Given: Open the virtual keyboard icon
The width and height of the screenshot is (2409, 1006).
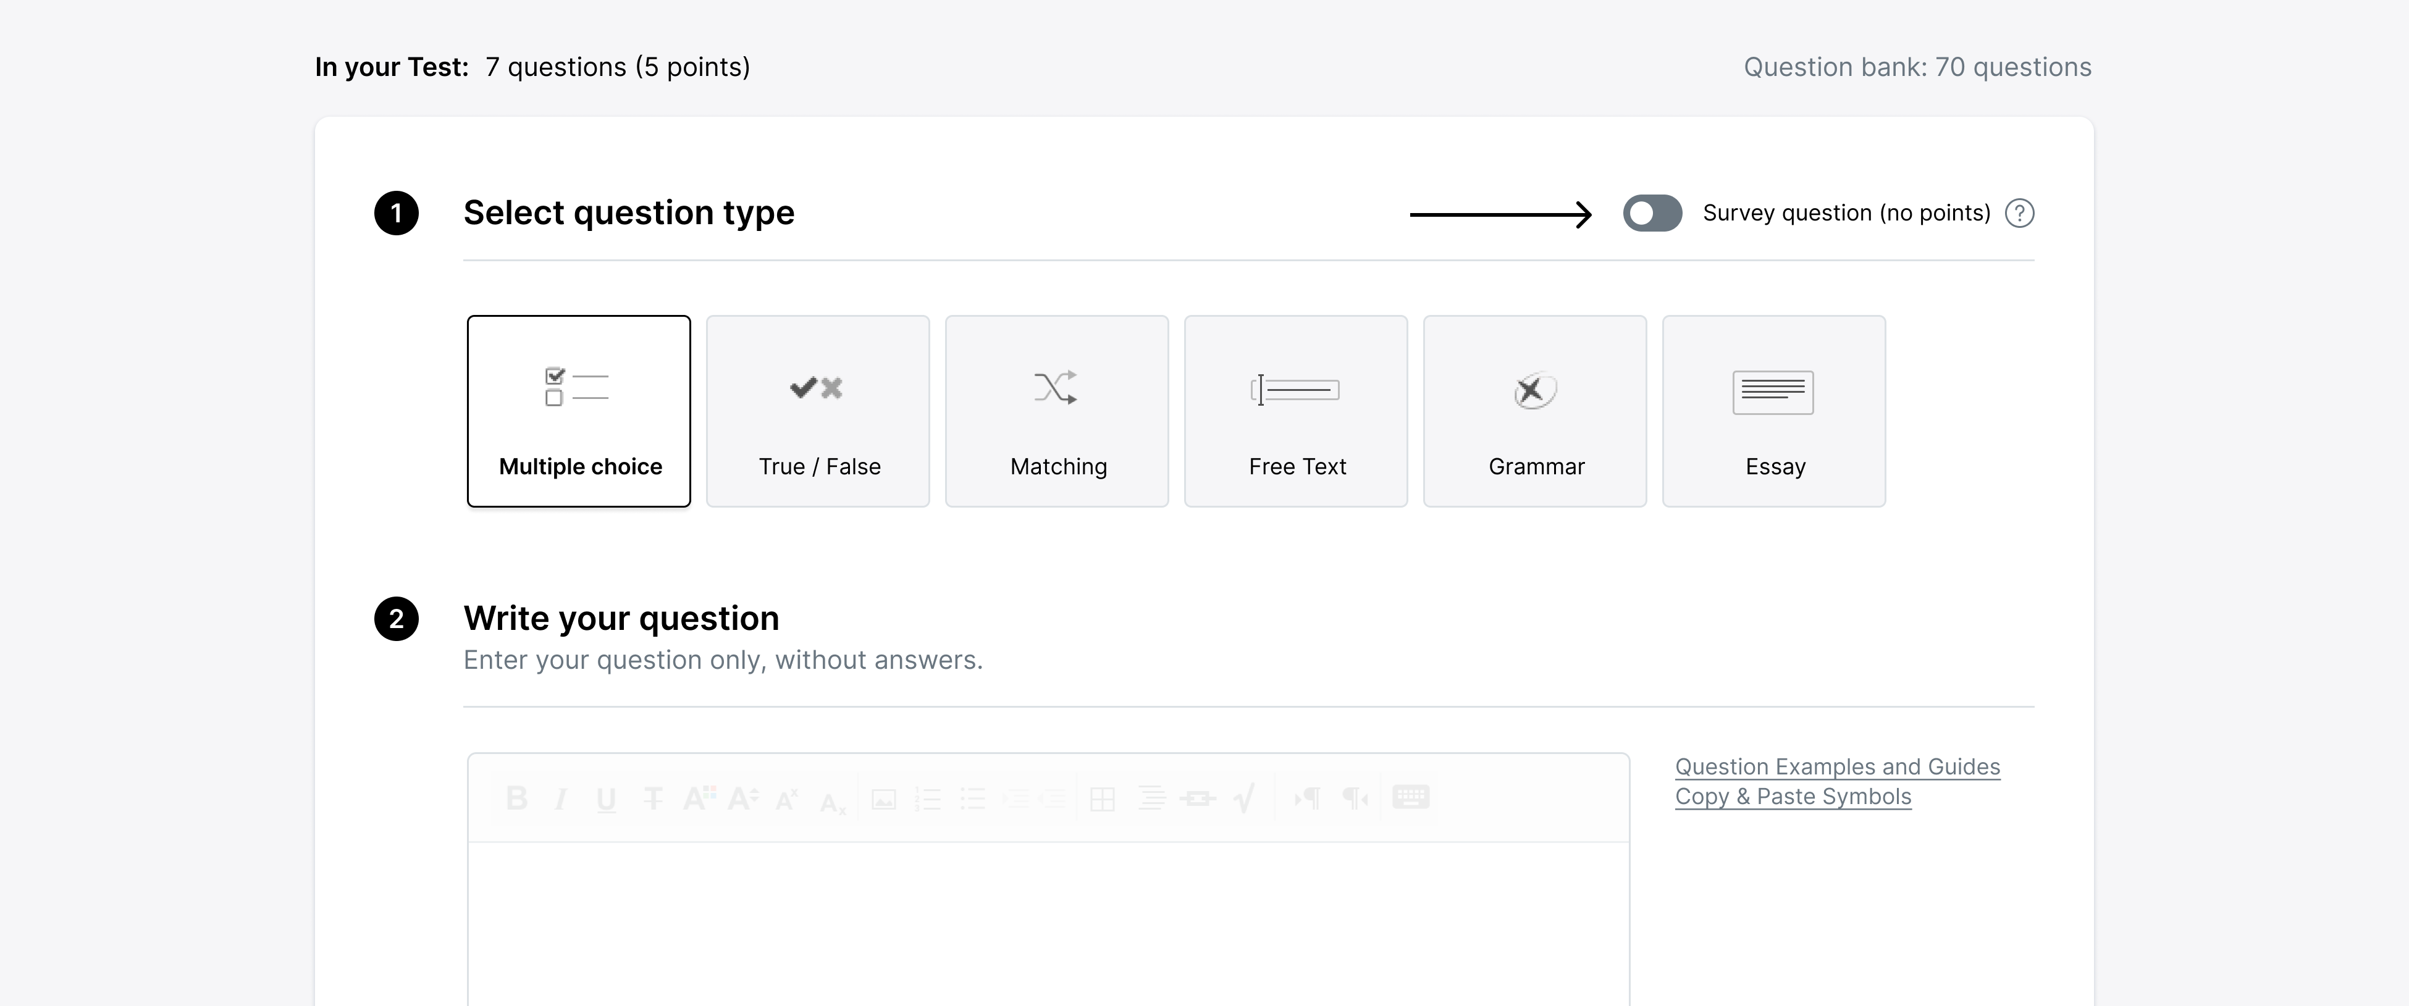Looking at the screenshot, I should click(1410, 797).
